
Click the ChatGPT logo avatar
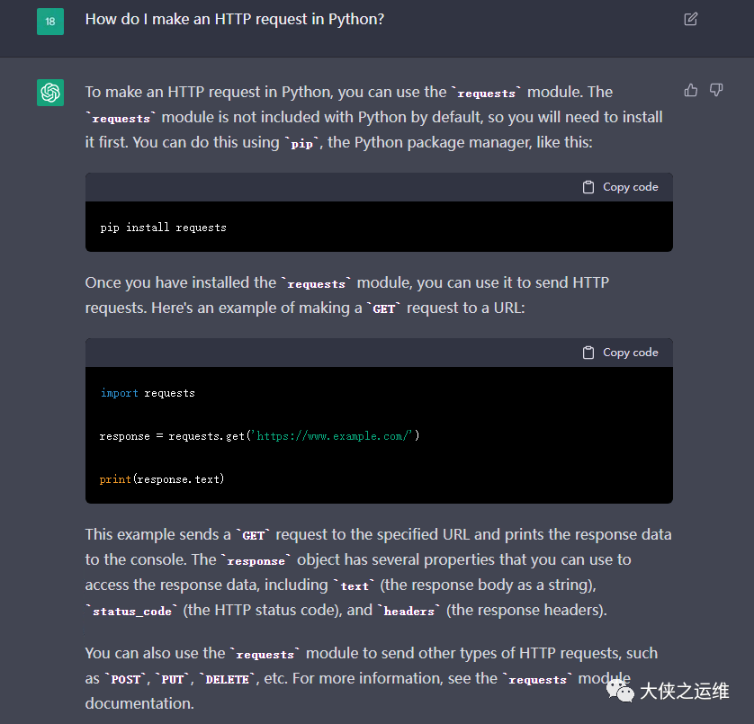point(50,92)
